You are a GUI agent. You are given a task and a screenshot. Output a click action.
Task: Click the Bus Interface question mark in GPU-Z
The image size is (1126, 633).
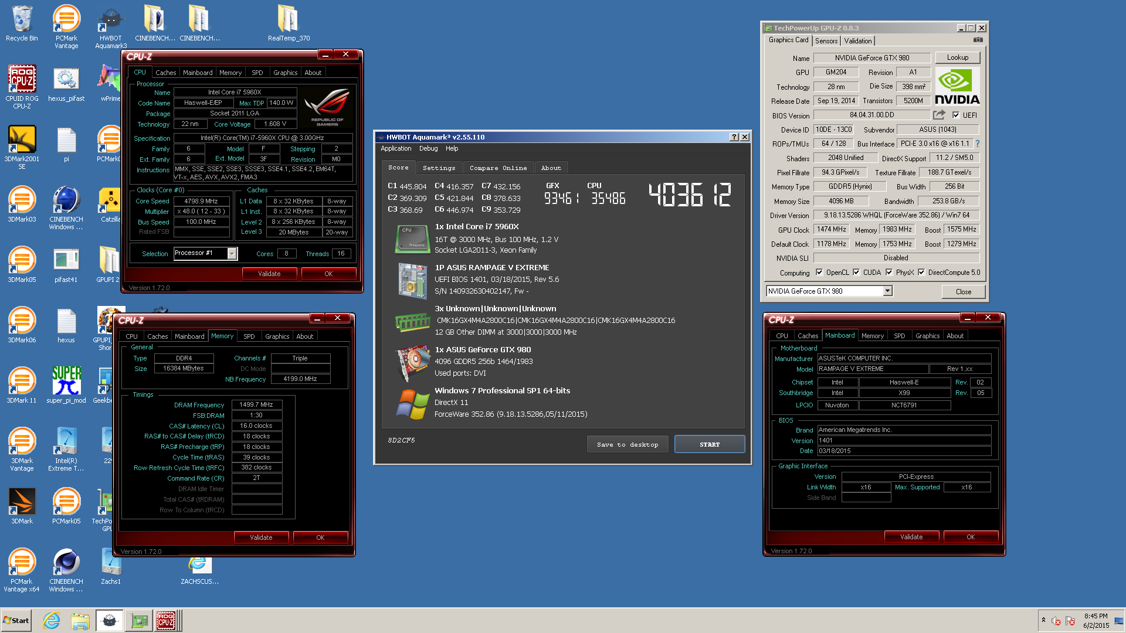[978, 144]
